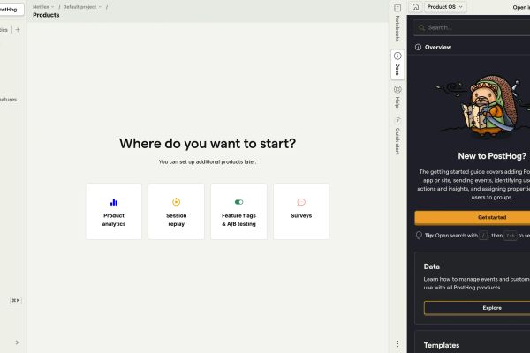This screenshot has width=530, height=353.
Task: Click 'Where do you want to start?' heading
Action: [208, 144]
